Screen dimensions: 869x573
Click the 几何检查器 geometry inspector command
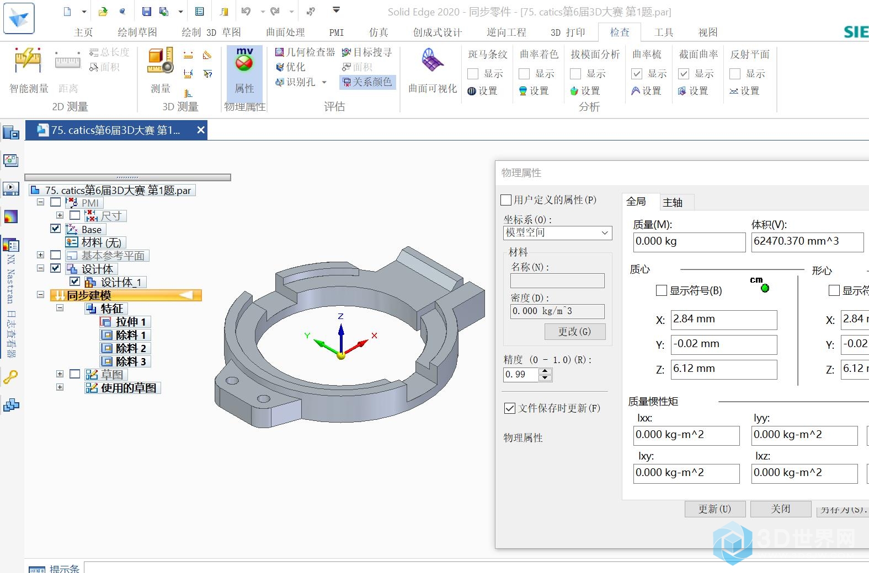(x=305, y=52)
